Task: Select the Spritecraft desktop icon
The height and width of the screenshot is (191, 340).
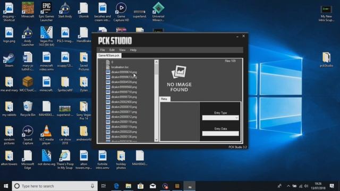Action: [65, 84]
